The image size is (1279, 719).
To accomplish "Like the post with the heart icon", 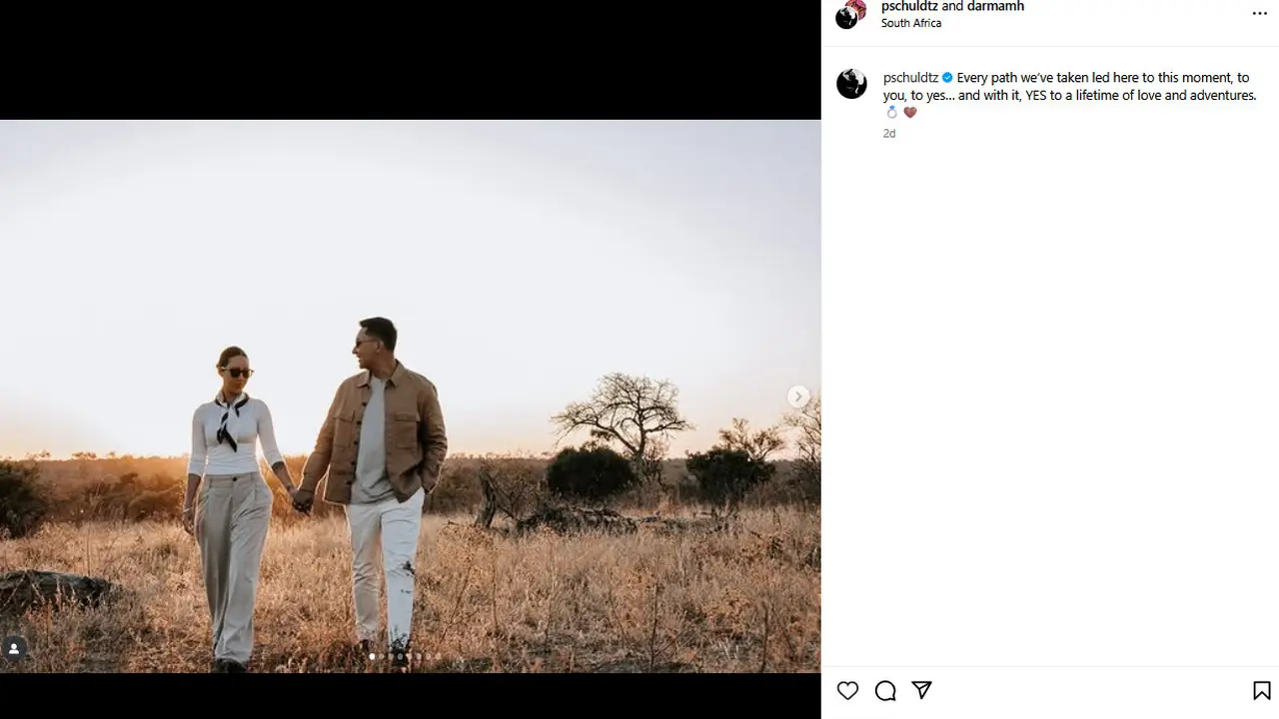I will click(x=847, y=690).
